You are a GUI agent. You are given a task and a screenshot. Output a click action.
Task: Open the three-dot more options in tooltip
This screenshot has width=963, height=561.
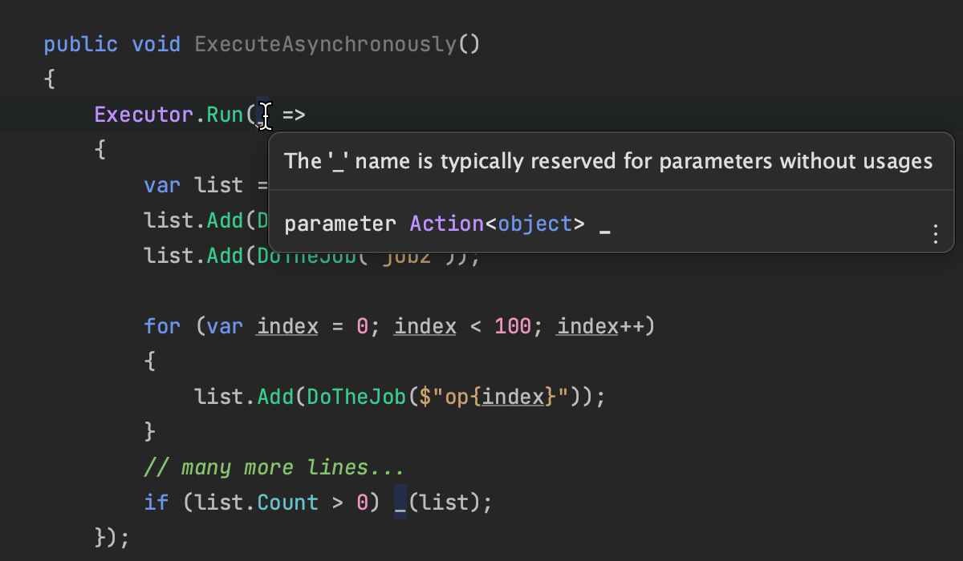pyautogui.click(x=935, y=234)
